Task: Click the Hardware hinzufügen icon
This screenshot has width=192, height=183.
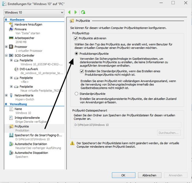Action: [x=11, y=24]
